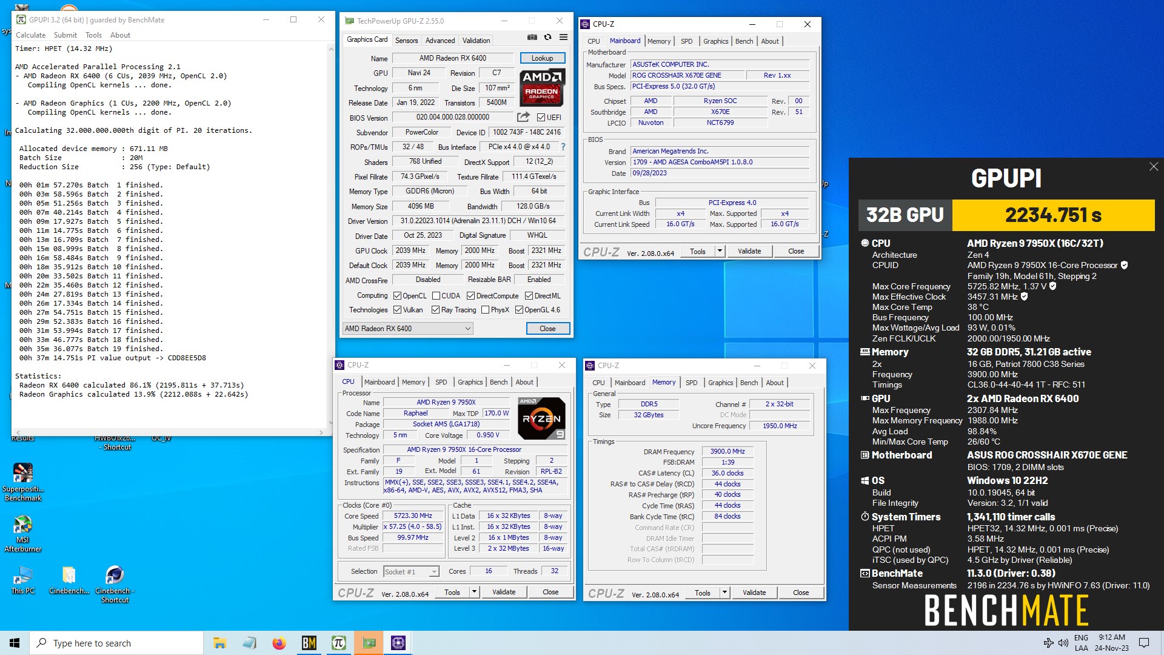Screen dimensions: 1164x655
Task: Click Close in the Memory CPU-Z window
Action: pos(801,593)
